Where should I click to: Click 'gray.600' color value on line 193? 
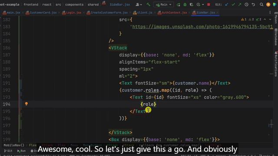pos(234,97)
